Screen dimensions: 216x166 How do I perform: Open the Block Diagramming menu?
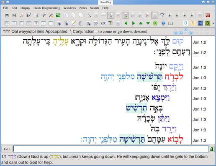tap(47, 8)
